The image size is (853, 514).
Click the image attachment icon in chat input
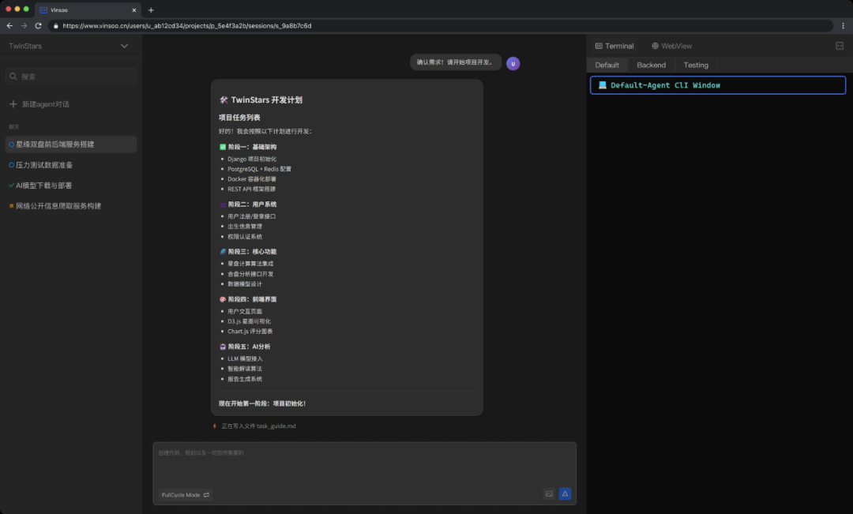(x=549, y=494)
